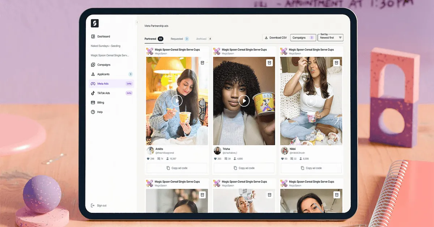Screen dimensions: 434x227
Task: Collapse the sidebar with the chevron
Action: tap(137, 22)
